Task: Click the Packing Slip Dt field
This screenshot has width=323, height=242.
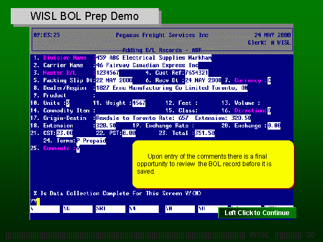Action: [113, 80]
